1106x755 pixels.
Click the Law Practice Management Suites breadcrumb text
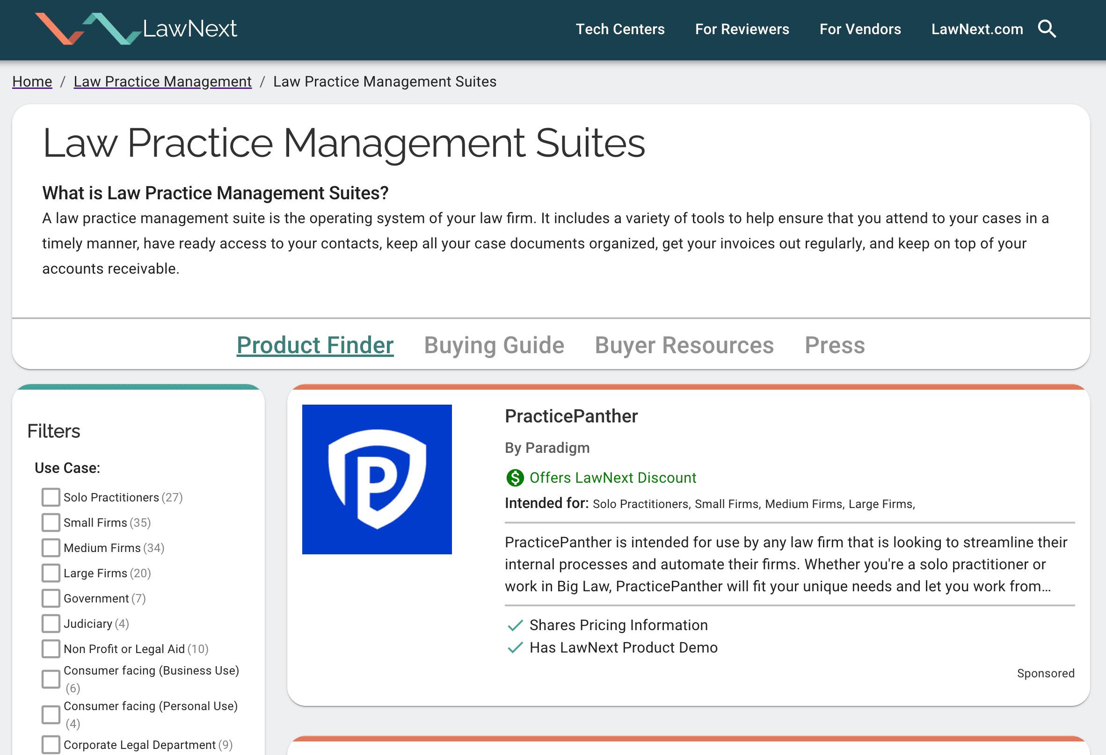[x=385, y=81]
